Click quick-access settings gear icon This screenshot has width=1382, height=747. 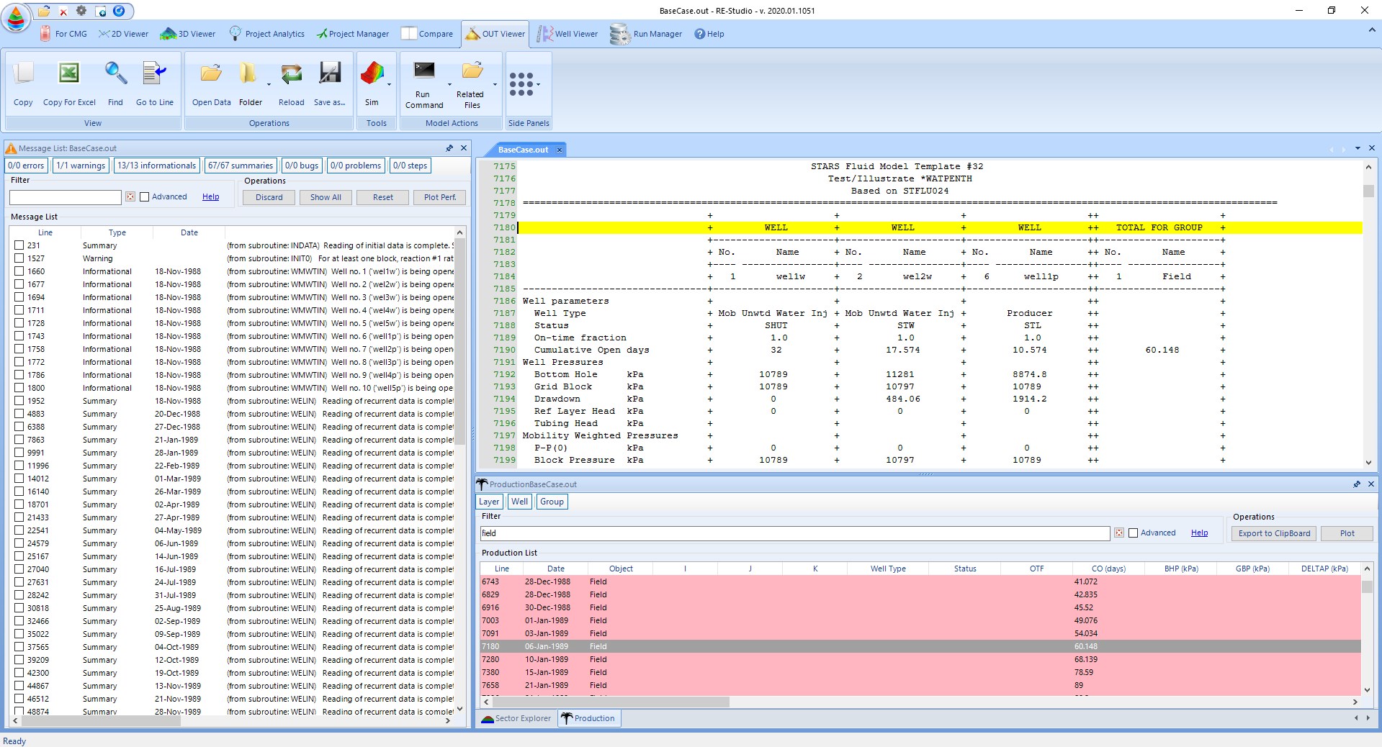click(x=81, y=11)
